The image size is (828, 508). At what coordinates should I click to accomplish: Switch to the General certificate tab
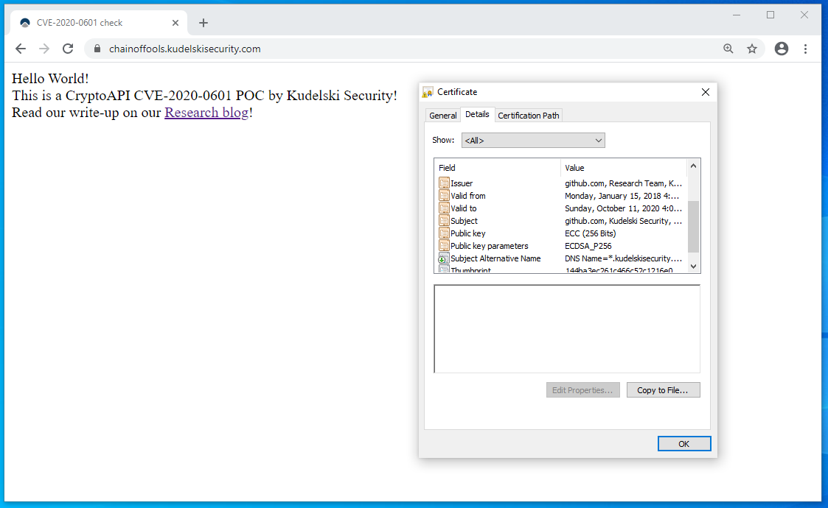pyautogui.click(x=442, y=116)
